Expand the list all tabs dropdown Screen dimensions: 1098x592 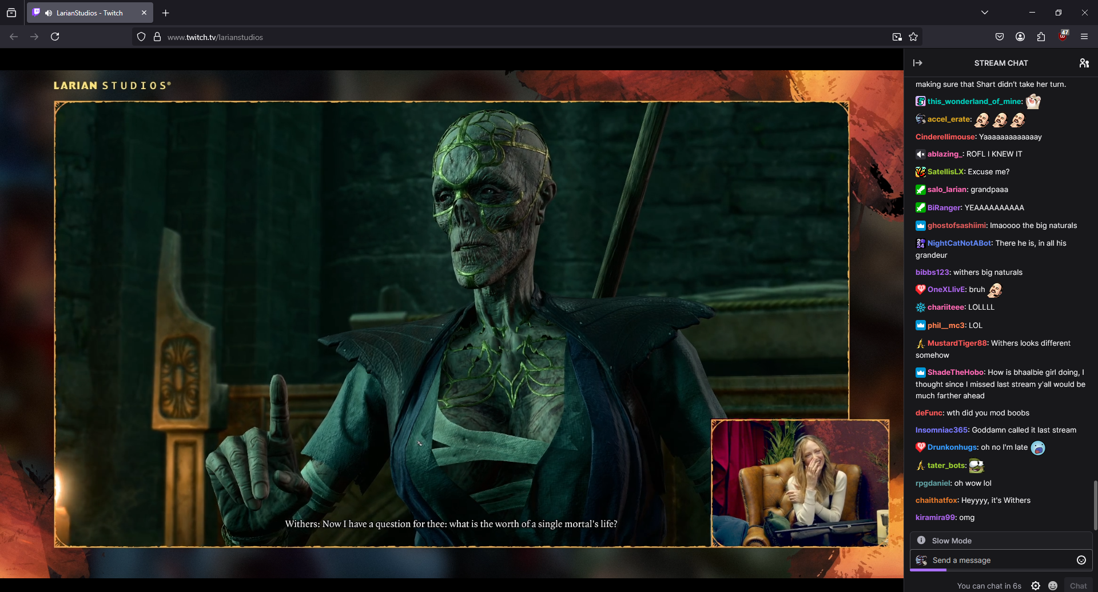click(985, 13)
